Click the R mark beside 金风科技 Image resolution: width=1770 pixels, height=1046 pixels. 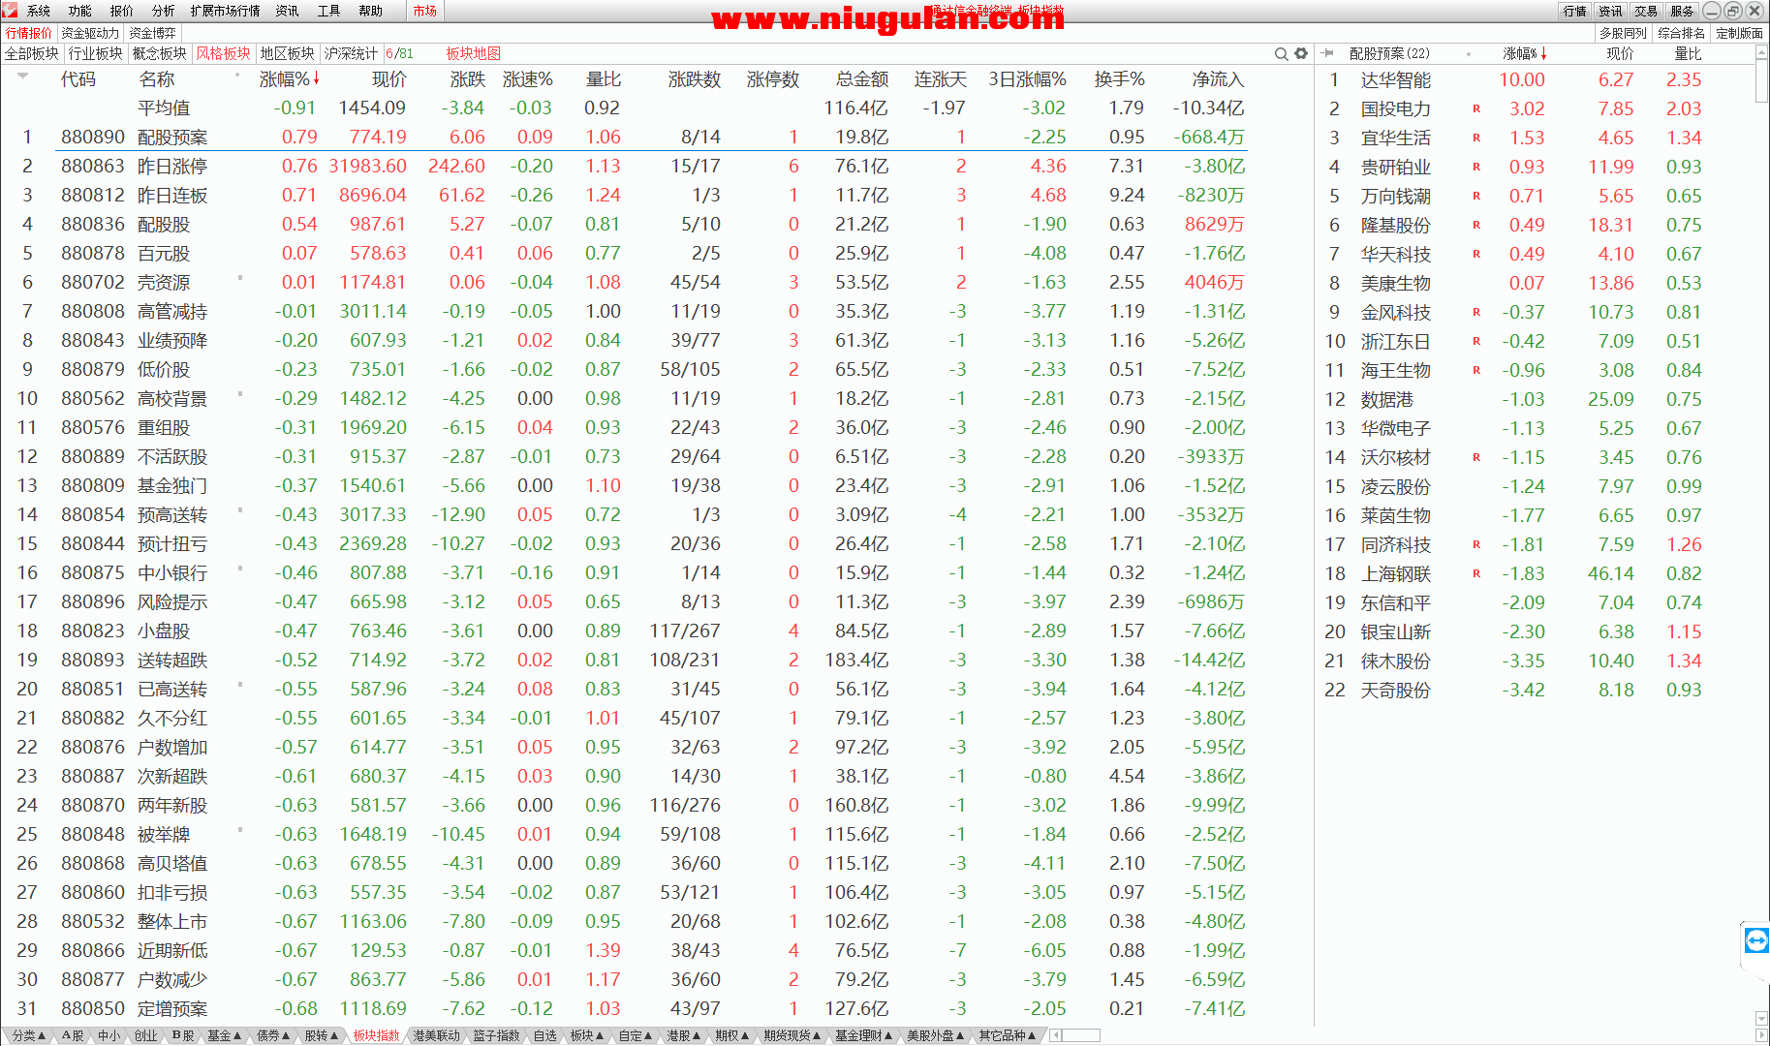[x=1476, y=312]
